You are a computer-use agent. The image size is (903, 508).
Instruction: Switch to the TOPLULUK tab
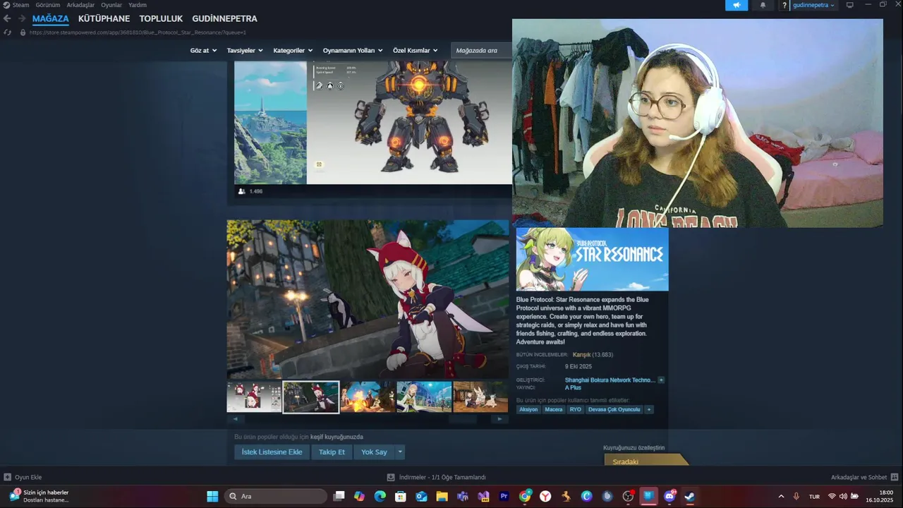[161, 18]
